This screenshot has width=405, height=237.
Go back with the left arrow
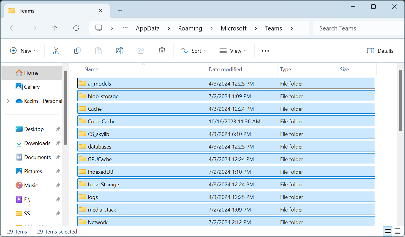pos(13,28)
